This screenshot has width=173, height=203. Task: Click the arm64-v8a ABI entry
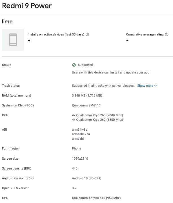79,130
